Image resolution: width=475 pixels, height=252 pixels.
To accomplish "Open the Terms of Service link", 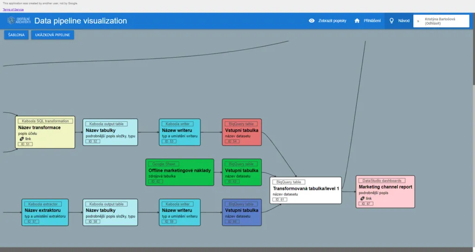I will [13, 9].
